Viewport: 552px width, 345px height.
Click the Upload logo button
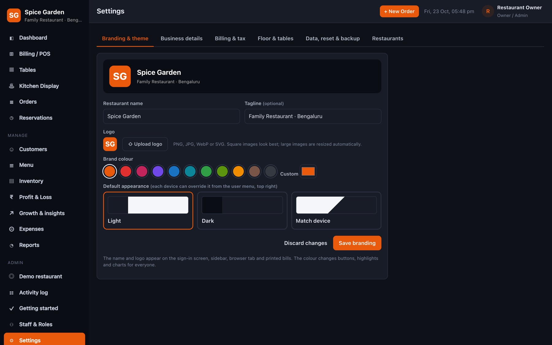(145, 144)
